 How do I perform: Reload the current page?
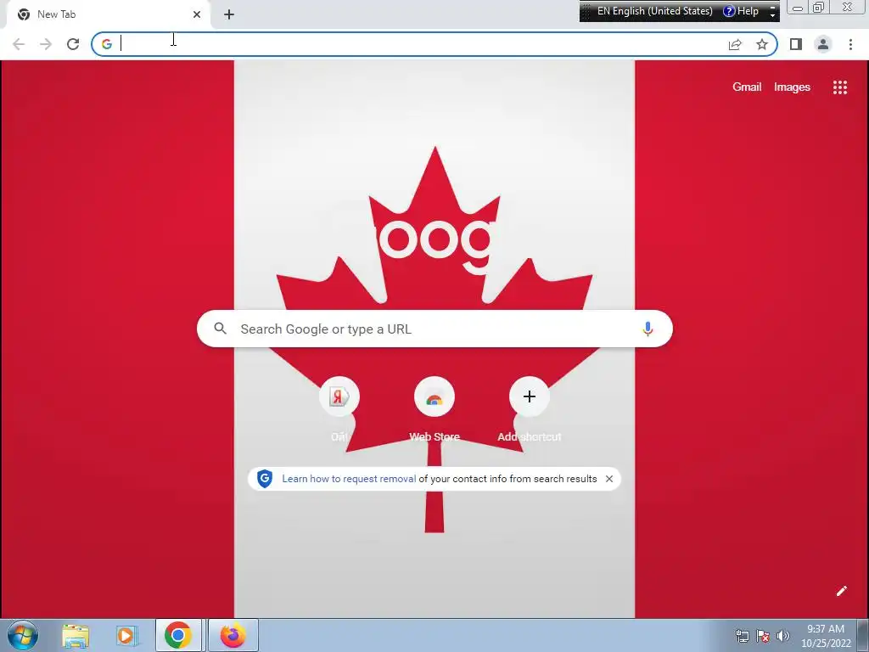click(73, 44)
